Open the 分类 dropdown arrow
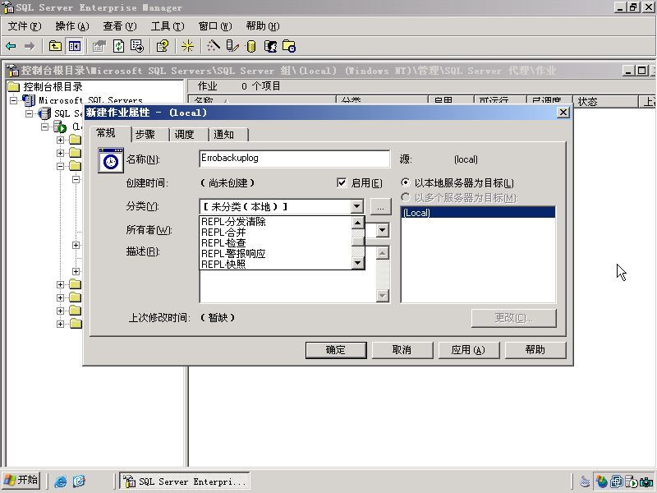This screenshot has width=657, height=493. click(356, 206)
